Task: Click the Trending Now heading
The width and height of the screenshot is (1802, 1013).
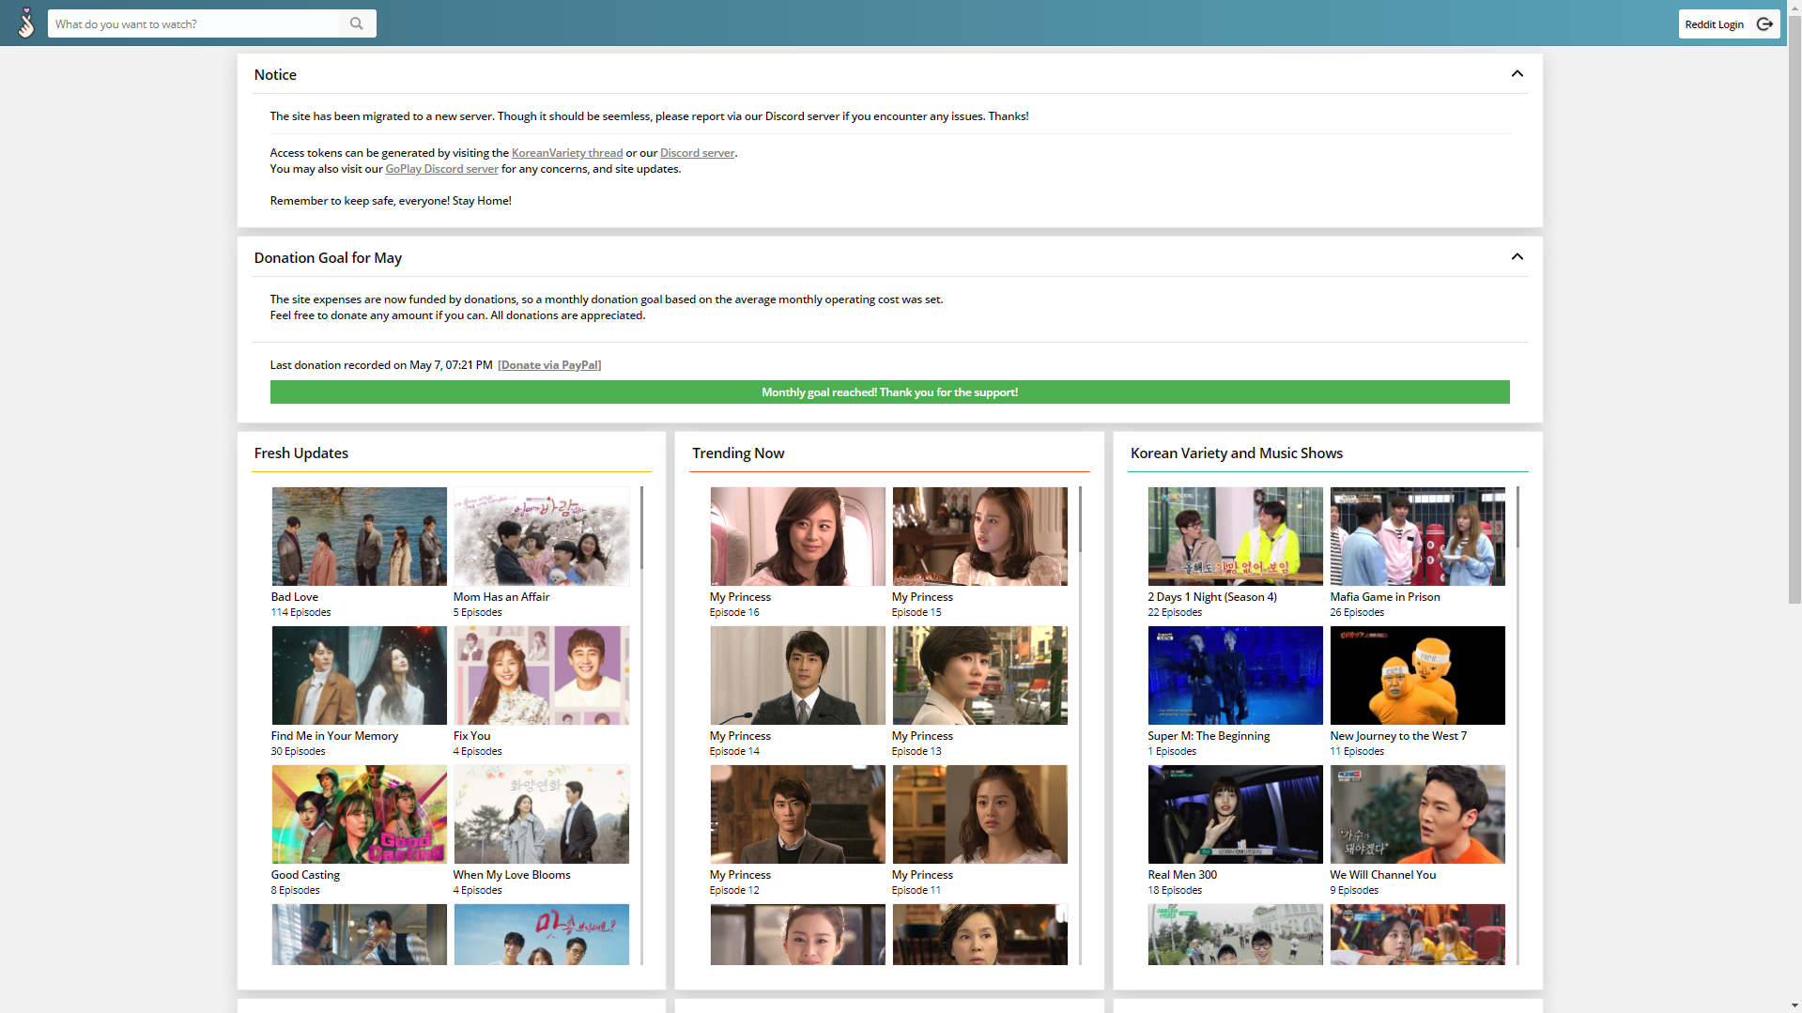Action: point(738,453)
